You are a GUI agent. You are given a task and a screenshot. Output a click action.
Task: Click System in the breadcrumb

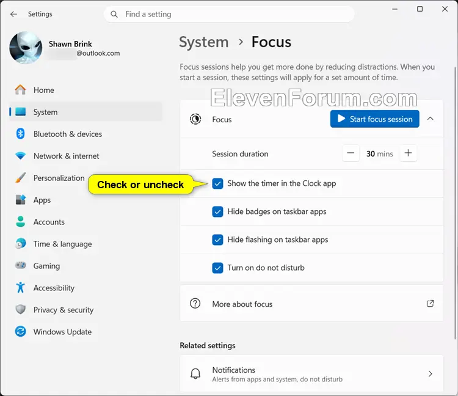point(204,42)
